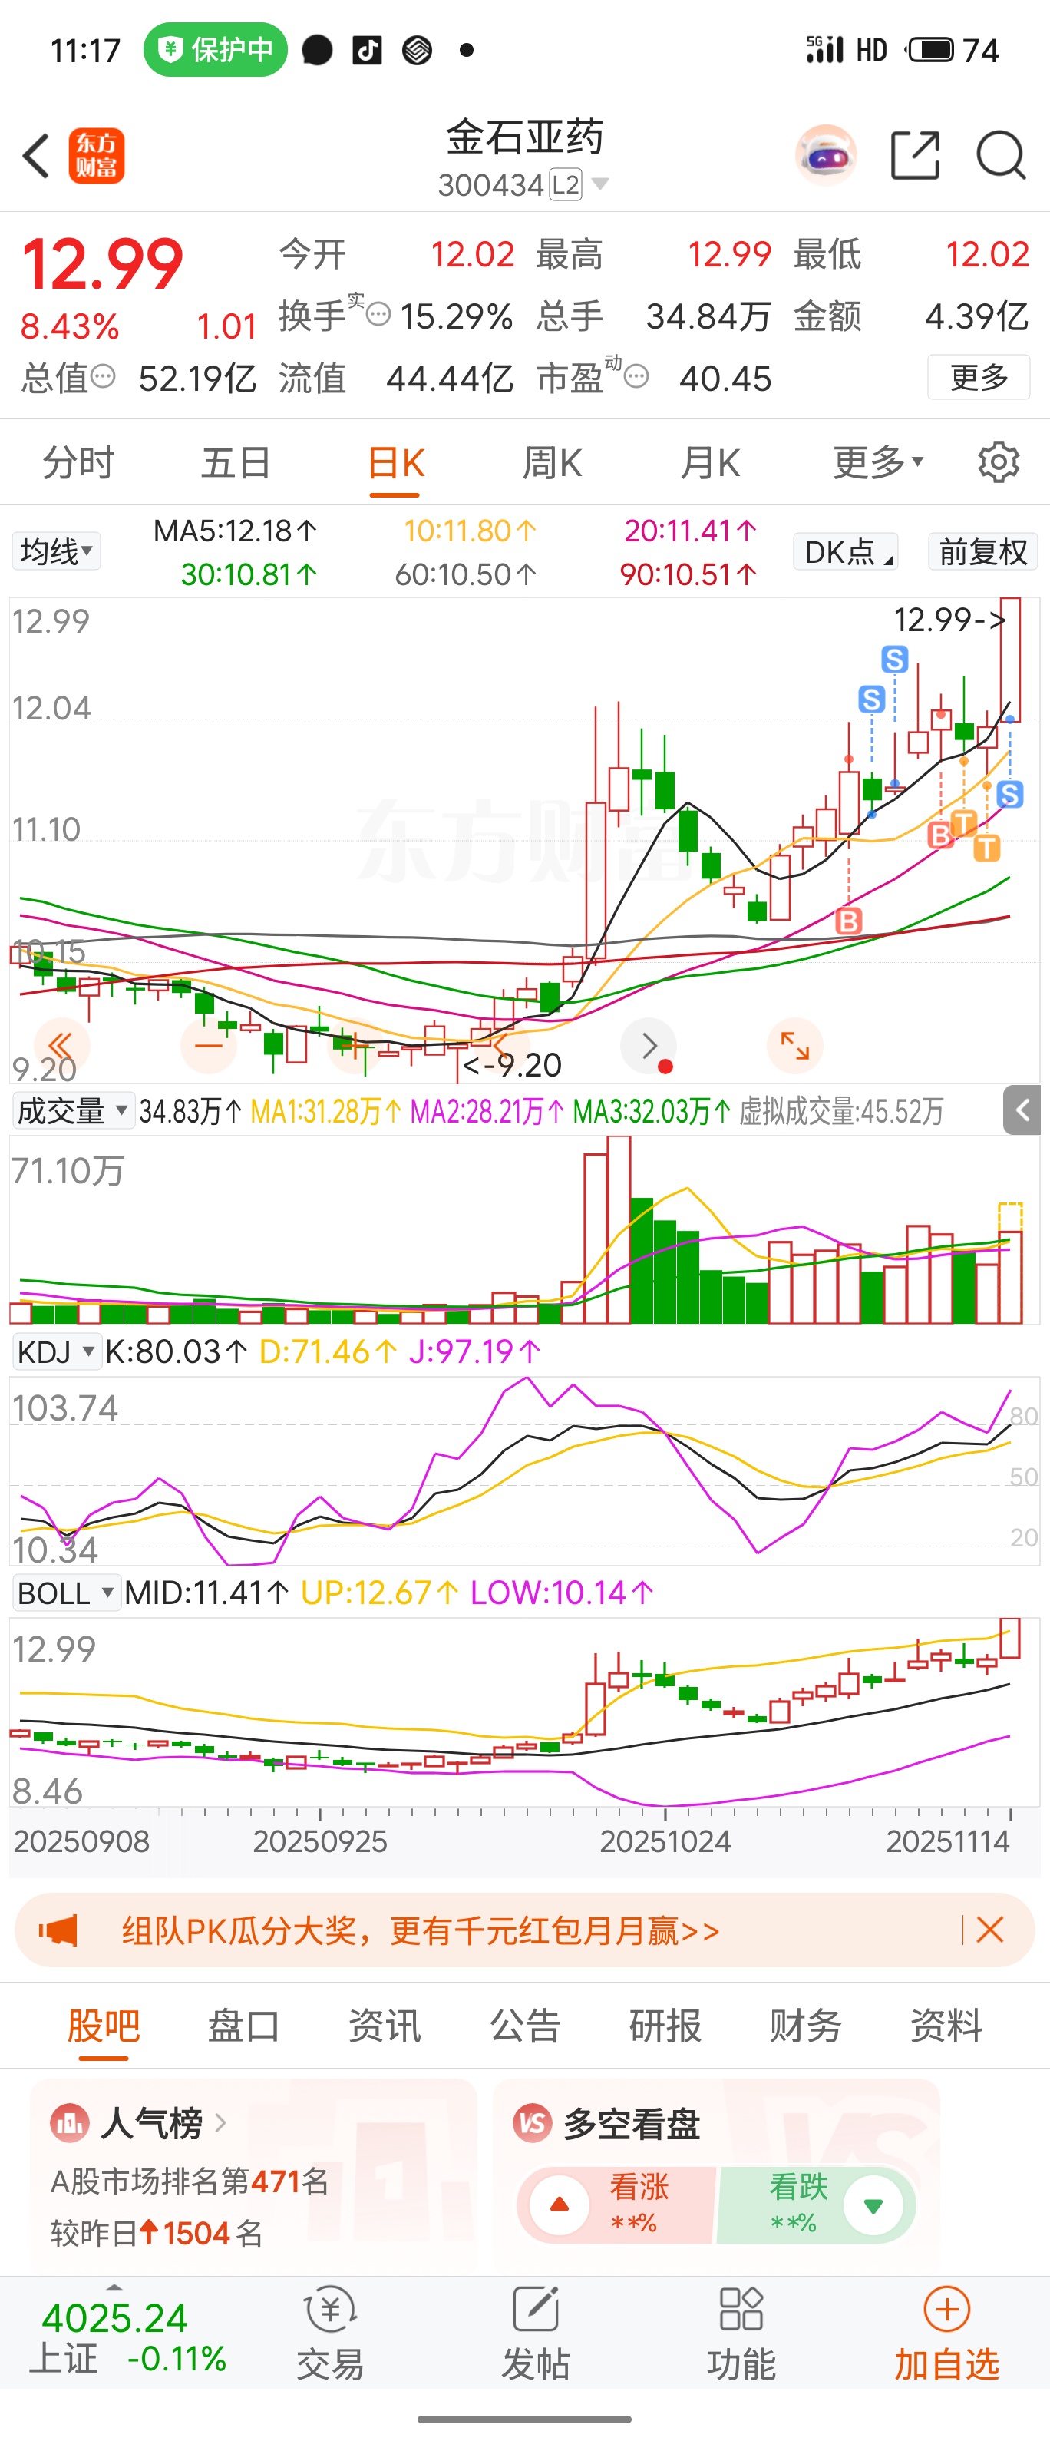Open the search magnifier icon
Screen dimensions: 1050x2451
(1001, 155)
